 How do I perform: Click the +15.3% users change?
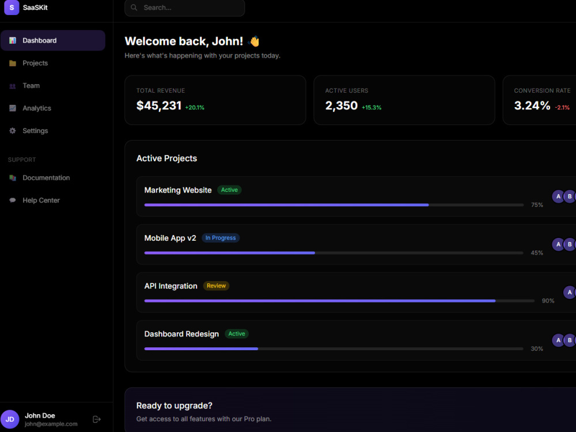click(x=372, y=108)
